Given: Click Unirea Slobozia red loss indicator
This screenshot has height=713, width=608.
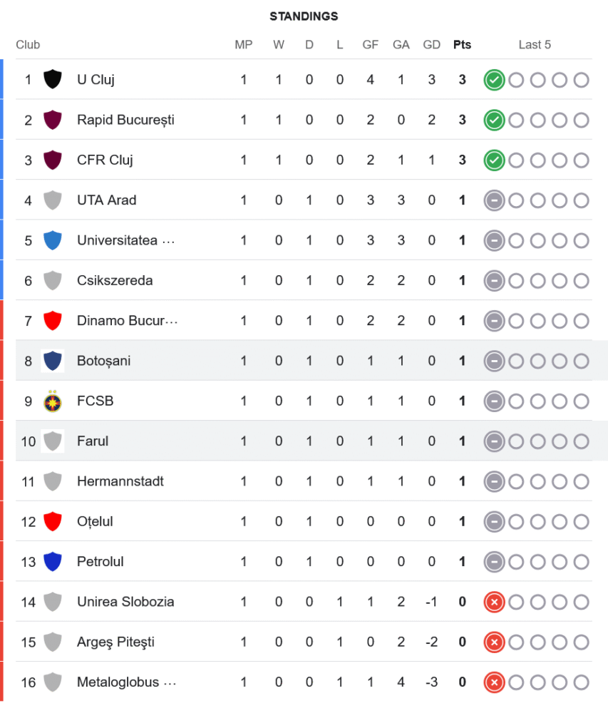Looking at the screenshot, I should click(x=494, y=602).
